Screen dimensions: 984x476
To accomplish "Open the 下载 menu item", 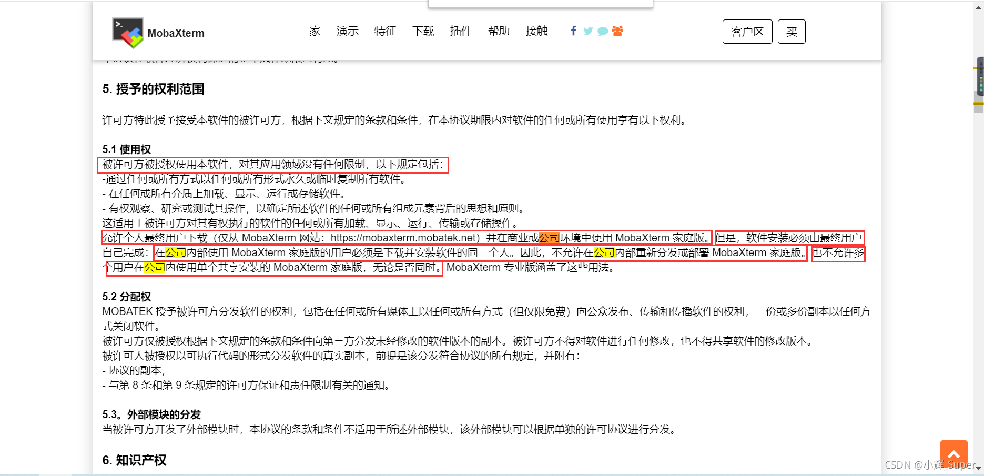I will point(423,31).
